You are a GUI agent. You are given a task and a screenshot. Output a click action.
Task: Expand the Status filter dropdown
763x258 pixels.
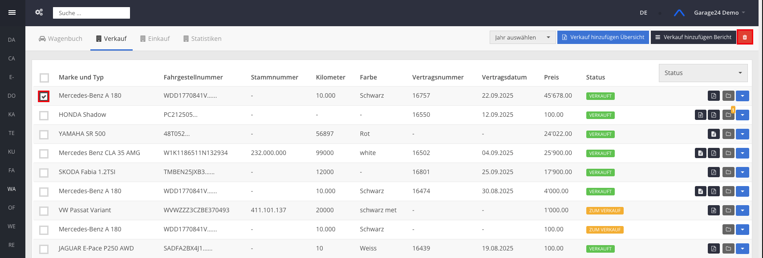point(703,73)
